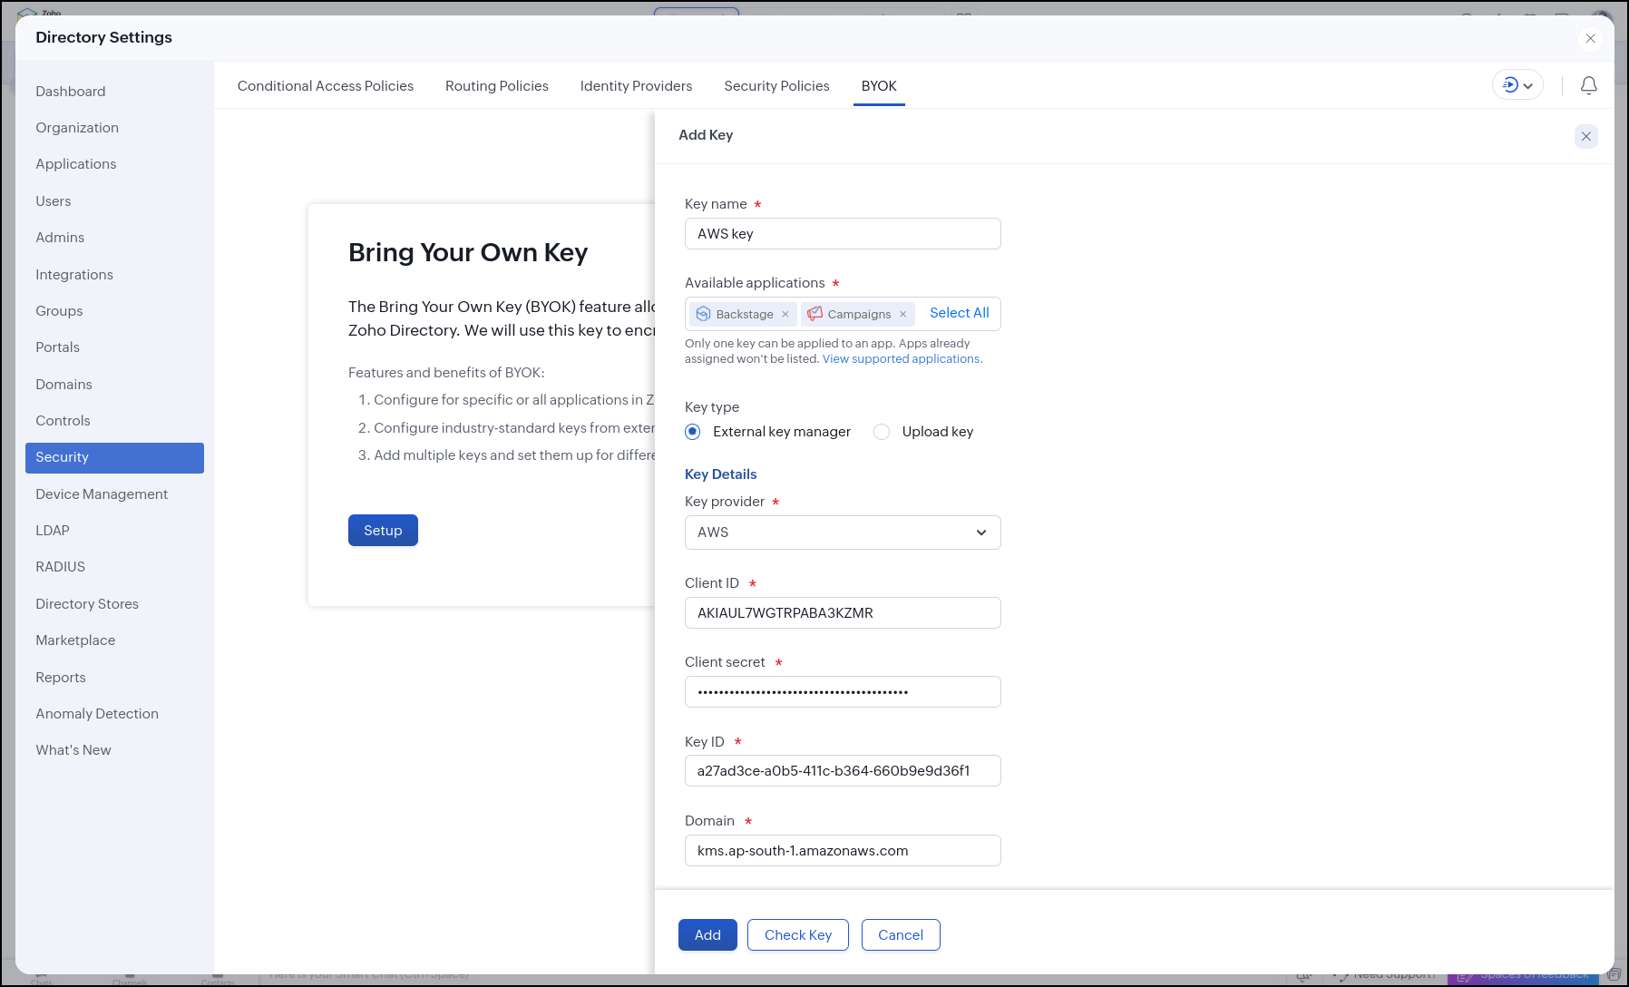Viewport: 1629px width, 987px height.
Task: Click the Key Details heading
Action: [x=720, y=474]
